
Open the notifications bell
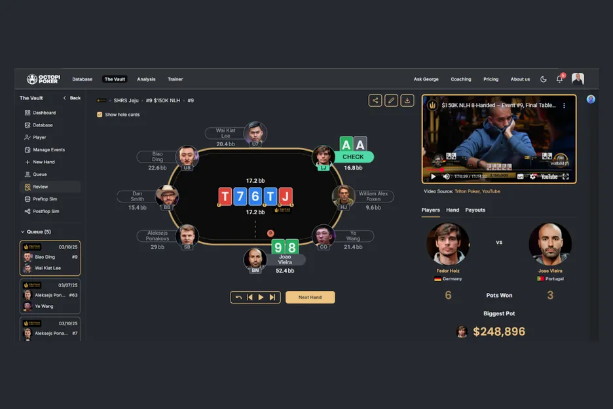(559, 79)
